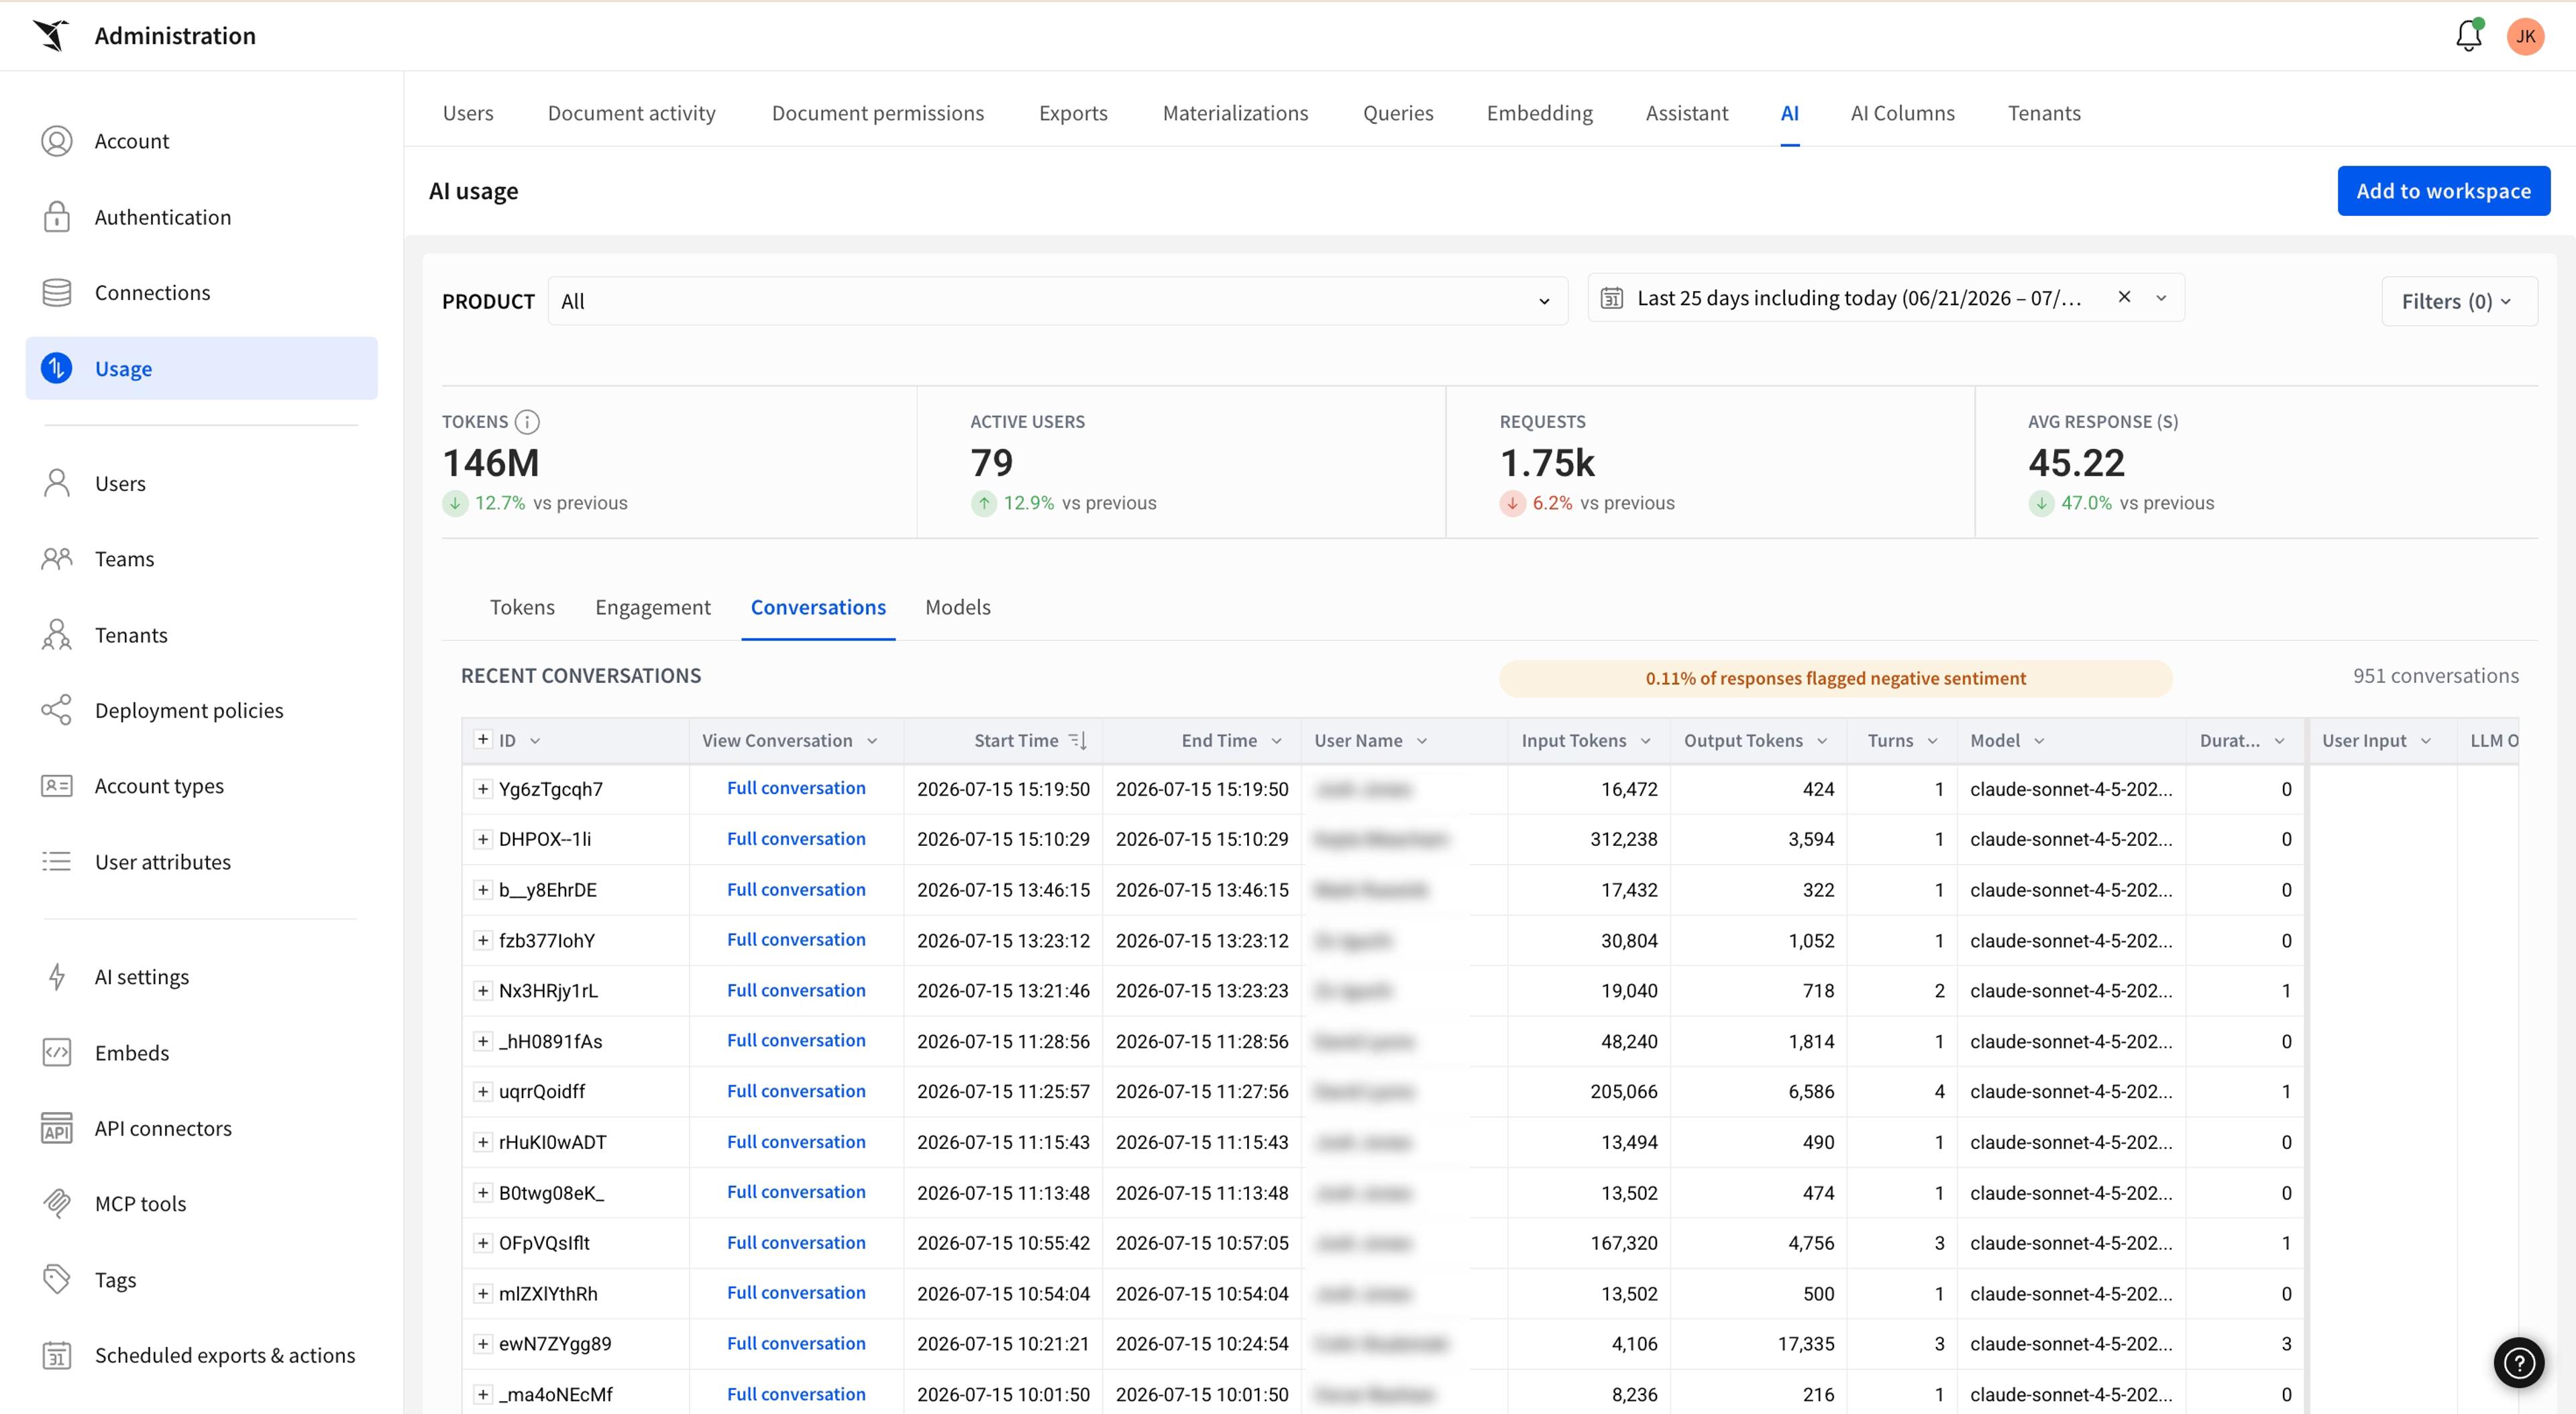Open the Materializations tab
Image resolution: width=2576 pixels, height=1414 pixels.
coord(1235,113)
